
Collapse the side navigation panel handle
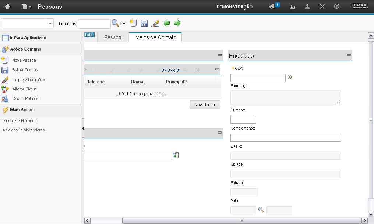tap(83, 128)
